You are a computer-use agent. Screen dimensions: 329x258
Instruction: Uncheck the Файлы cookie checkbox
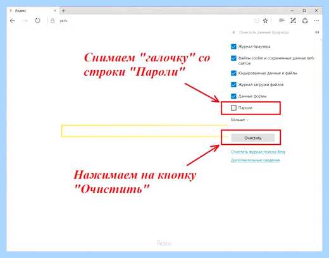click(x=233, y=58)
